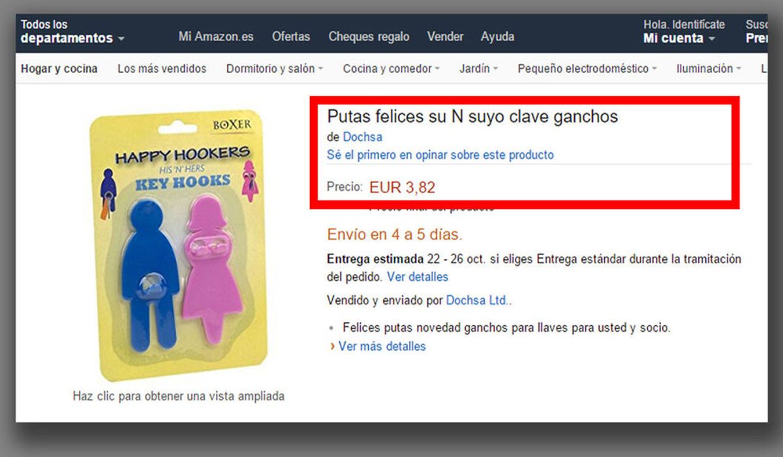Select the Hogar y cocina category
The image size is (783, 457).
point(59,69)
